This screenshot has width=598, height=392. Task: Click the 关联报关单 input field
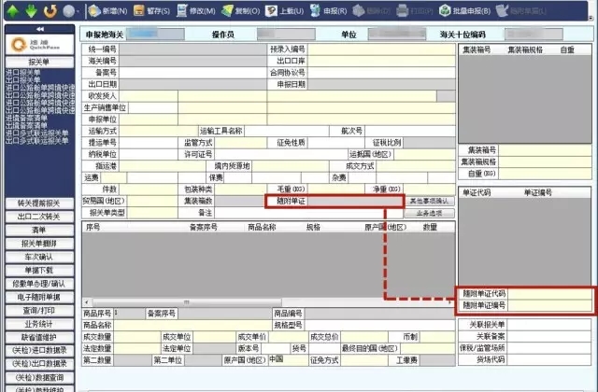[x=549, y=325]
